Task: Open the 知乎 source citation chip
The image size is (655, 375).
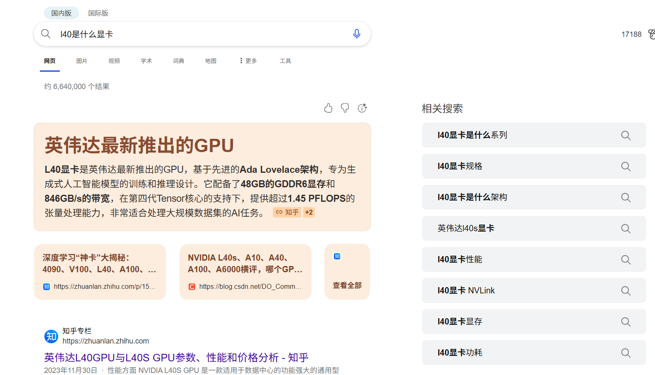Action: 287,212
